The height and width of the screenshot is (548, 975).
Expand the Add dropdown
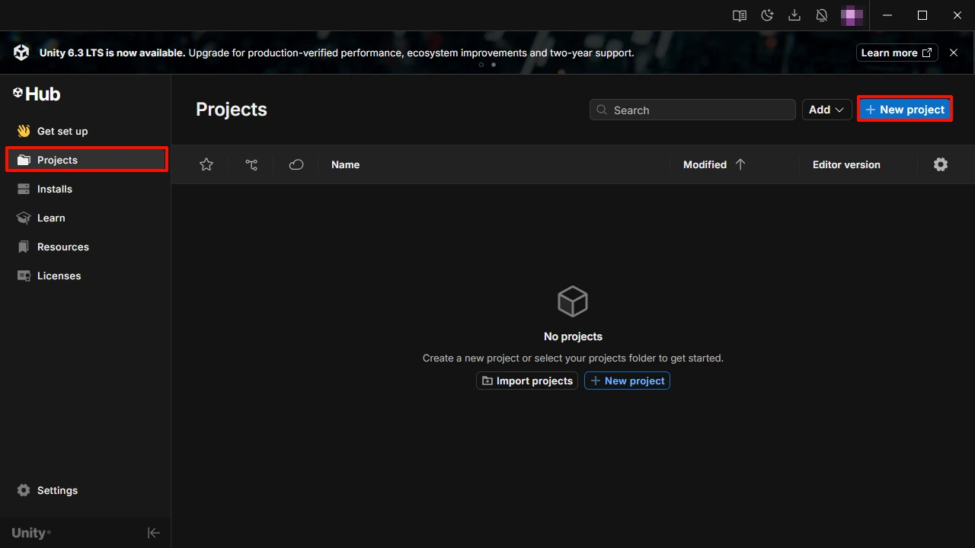point(826,110)
